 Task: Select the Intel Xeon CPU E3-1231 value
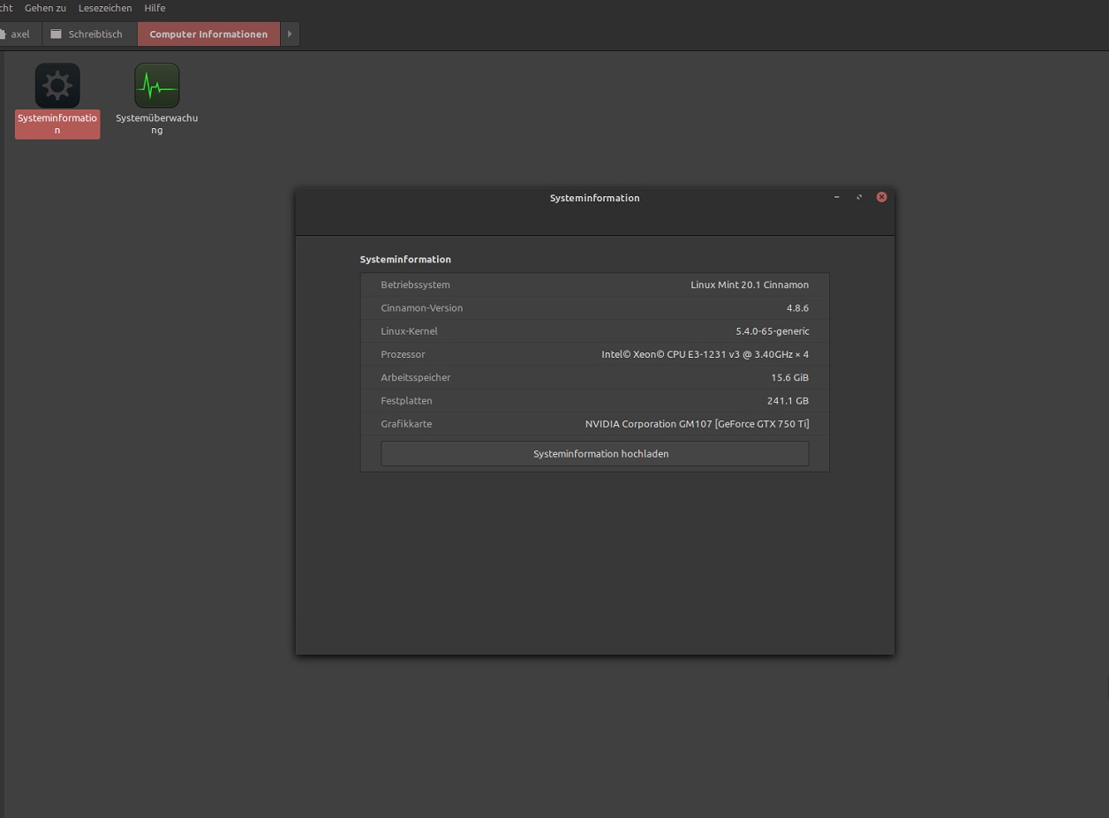coord(705,353)
